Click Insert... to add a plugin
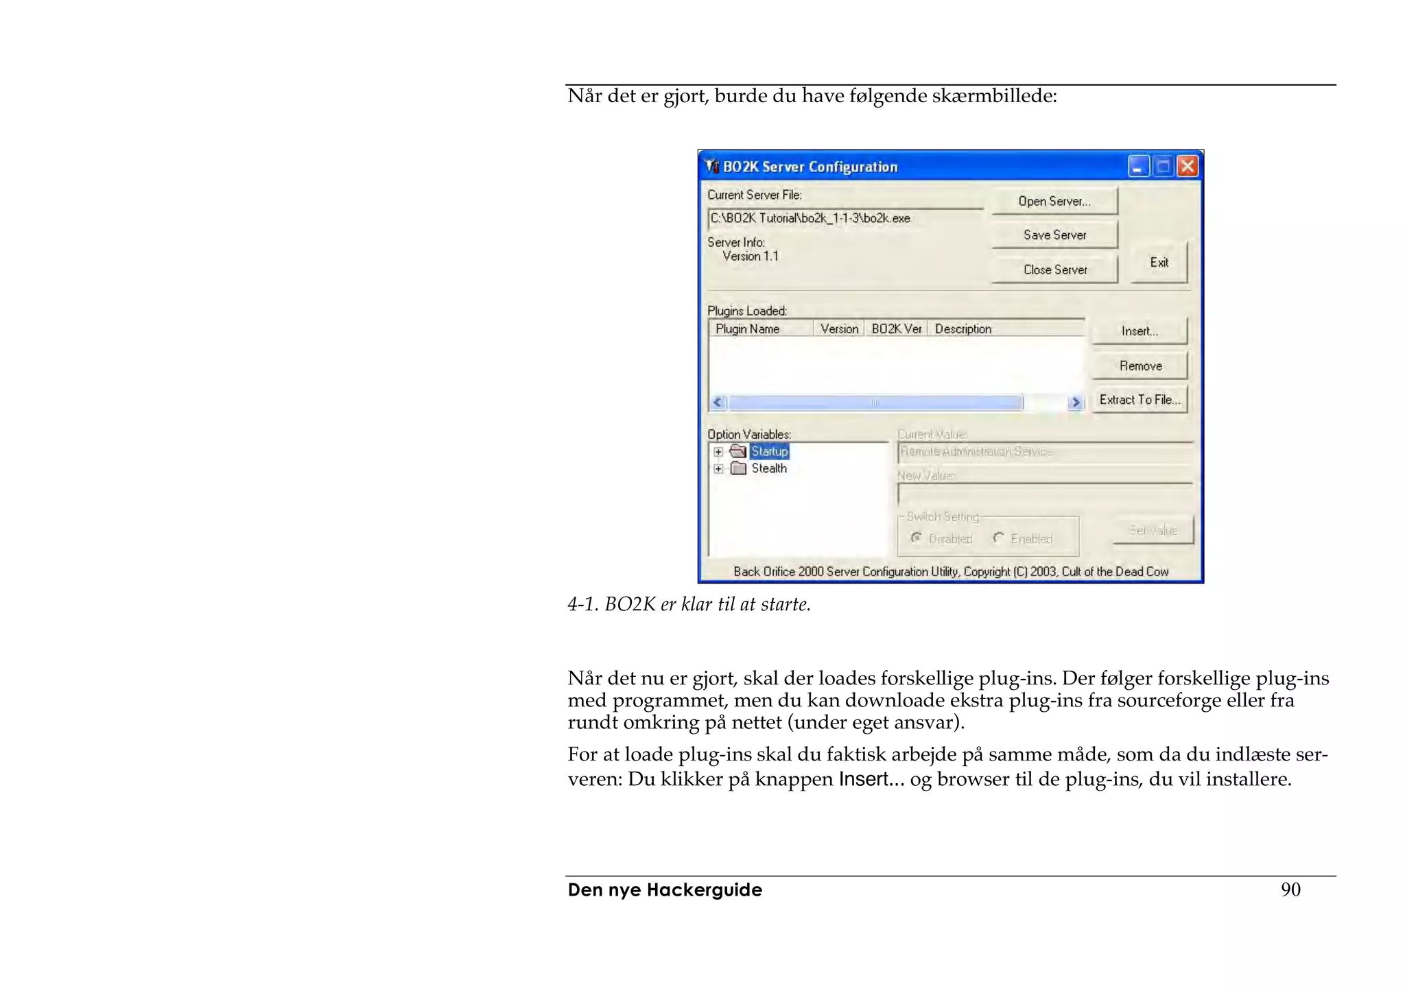1405x993 pixels. [1140, 331]
